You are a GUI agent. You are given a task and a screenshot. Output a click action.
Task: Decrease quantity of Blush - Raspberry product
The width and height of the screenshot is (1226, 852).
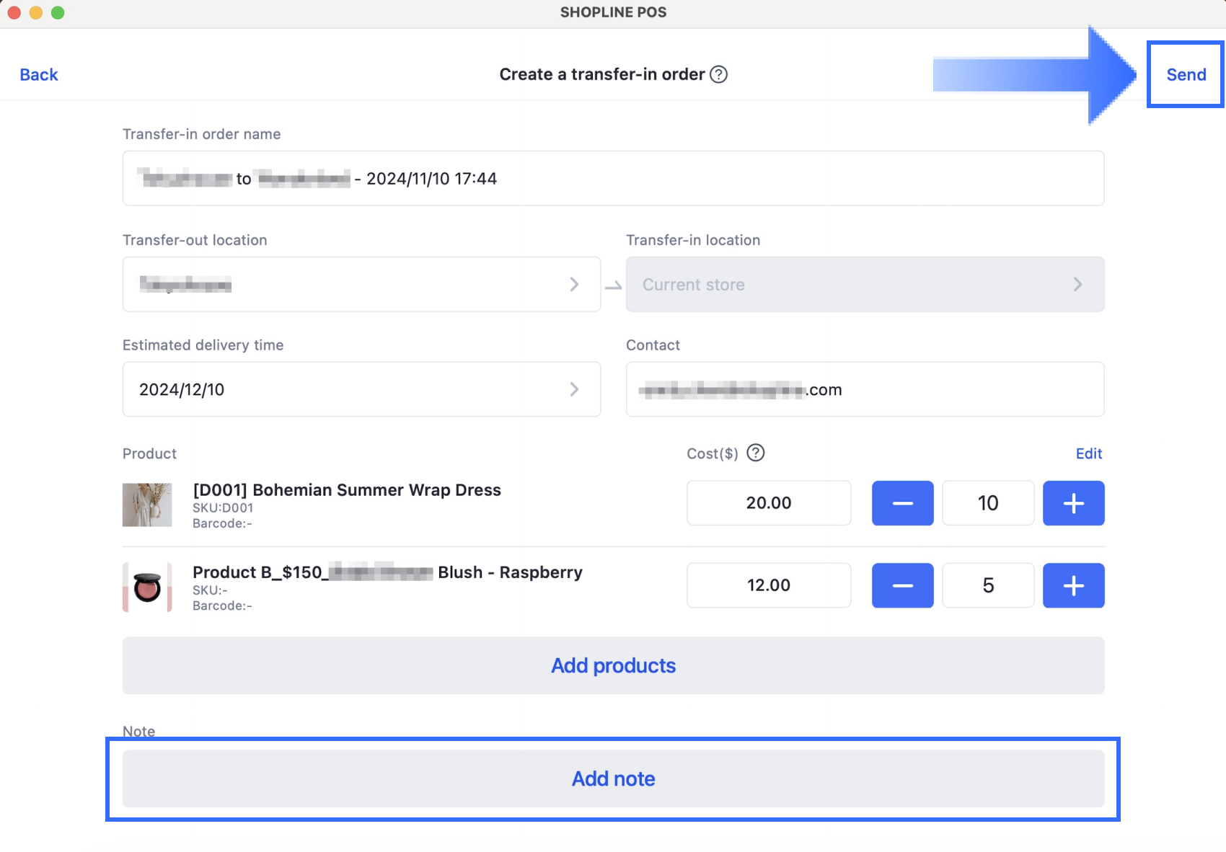[x=902, y=585]
